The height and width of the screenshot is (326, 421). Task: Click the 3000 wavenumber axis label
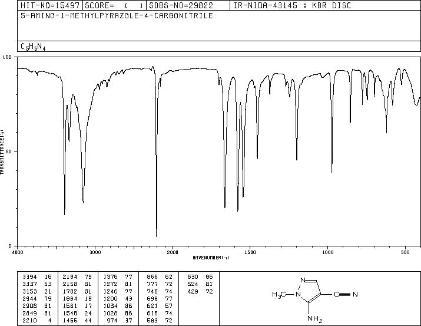pyautogui.click(x=95, y=252)
